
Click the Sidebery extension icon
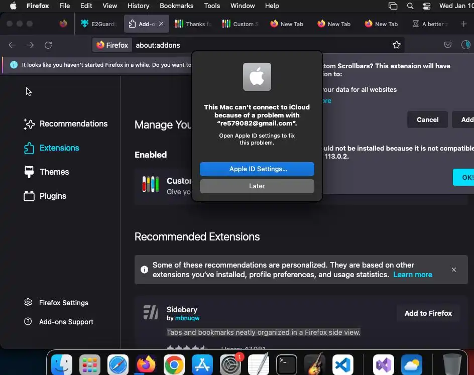pyautogui.click(x=151, y=312)
